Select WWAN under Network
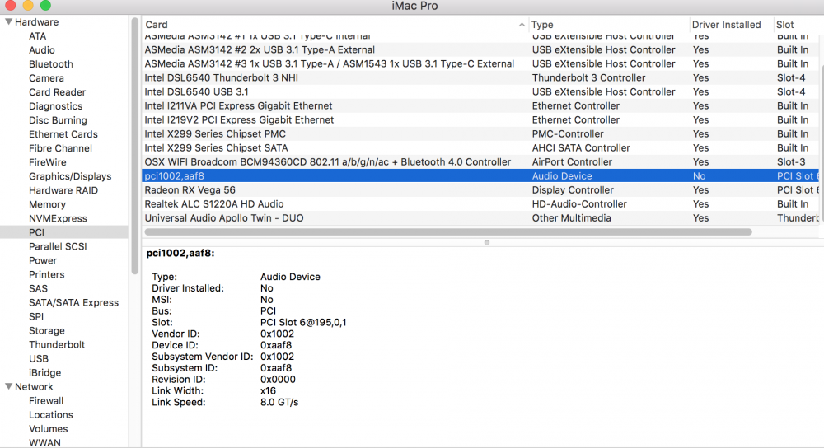824x448 pixels. (x=44, y=443)
